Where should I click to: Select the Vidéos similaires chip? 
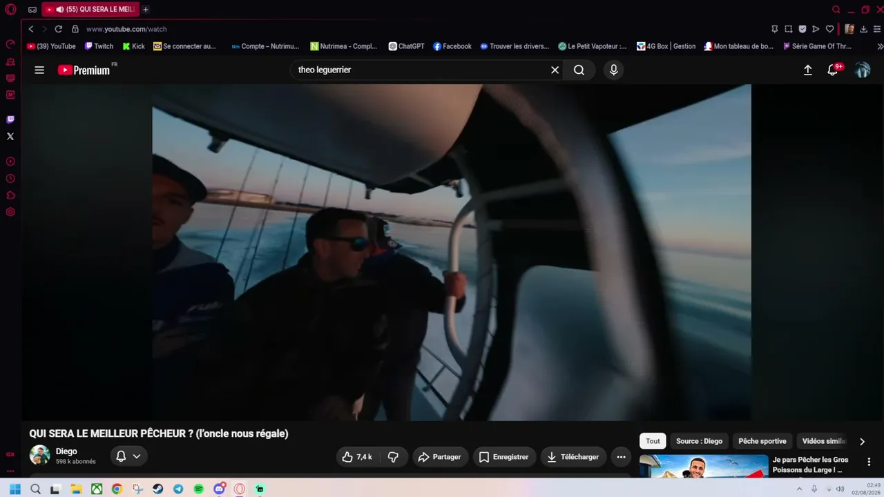click(x=823, y=441)
